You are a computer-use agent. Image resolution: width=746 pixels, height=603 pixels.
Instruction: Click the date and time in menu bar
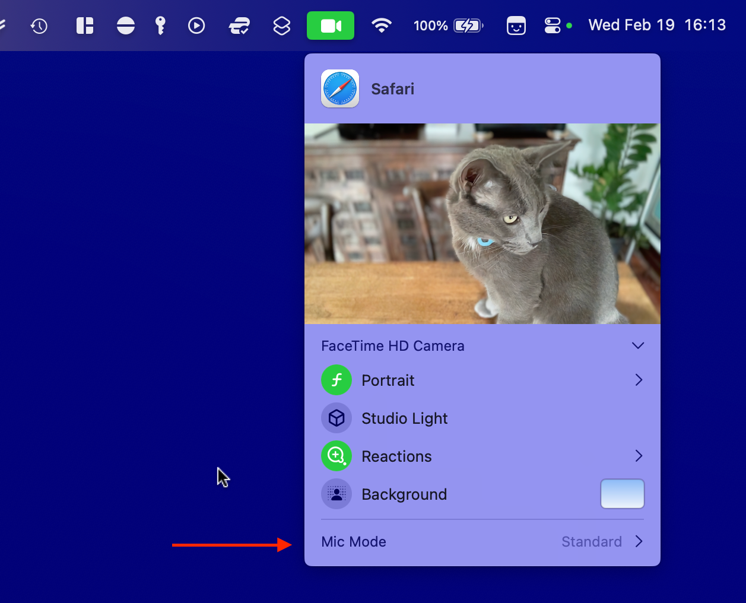coord(657,25)
